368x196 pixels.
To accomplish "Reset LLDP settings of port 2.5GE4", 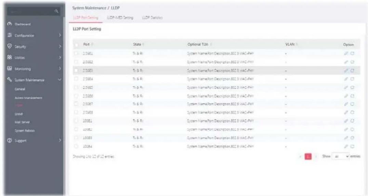I will (x=352, y=79).
